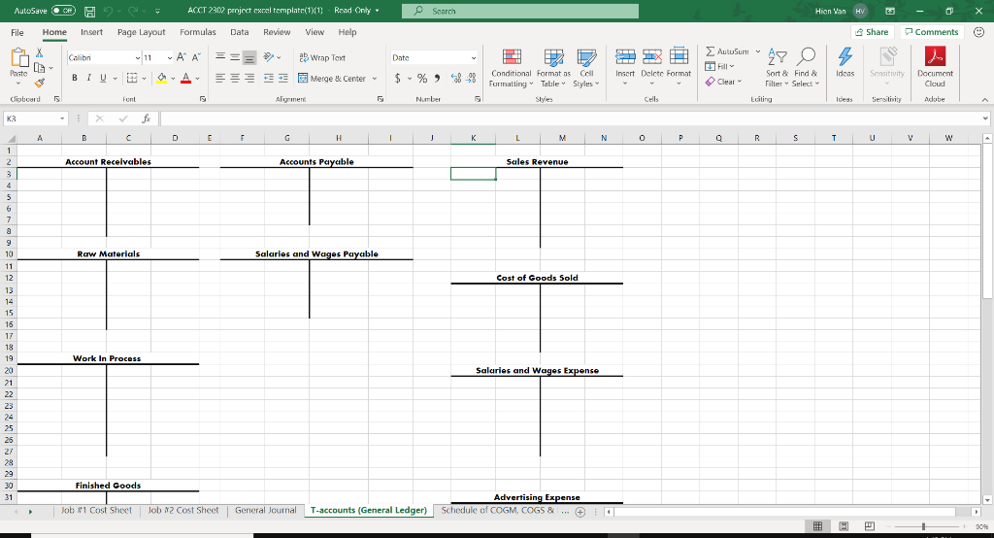
Task: Click Increase Font Size icon
Action: tap(182, 57)
